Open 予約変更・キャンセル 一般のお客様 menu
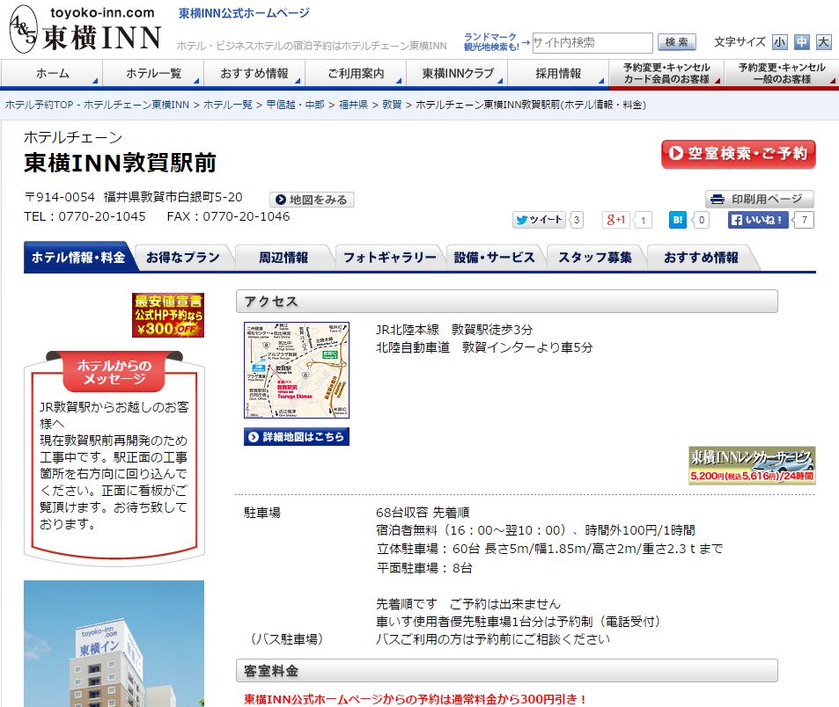 coord(781,73)
